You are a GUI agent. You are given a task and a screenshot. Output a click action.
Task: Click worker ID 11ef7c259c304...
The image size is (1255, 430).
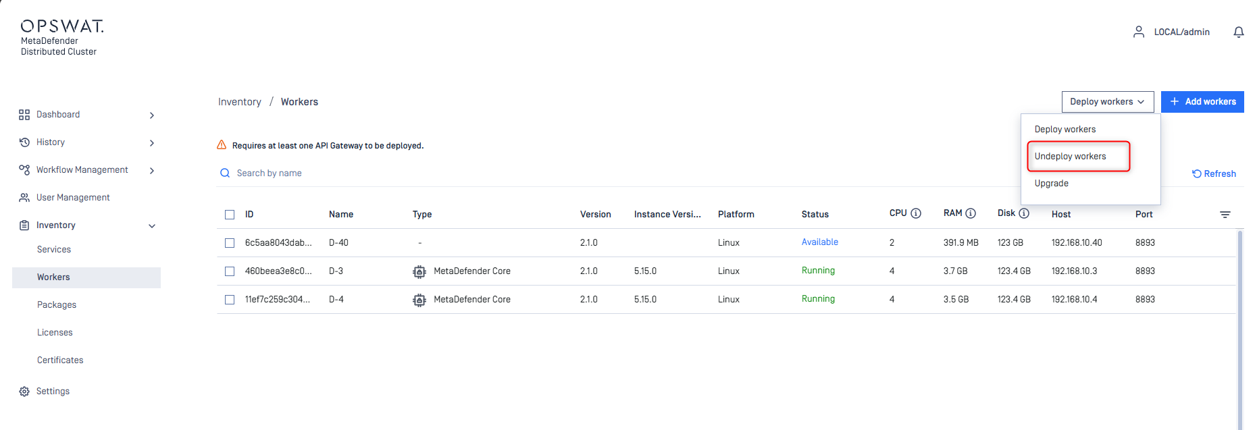pyautogui.click(x=278, y=300)
